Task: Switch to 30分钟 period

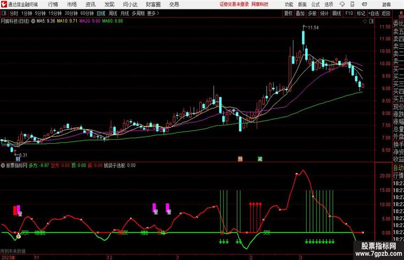Action: 71,13
